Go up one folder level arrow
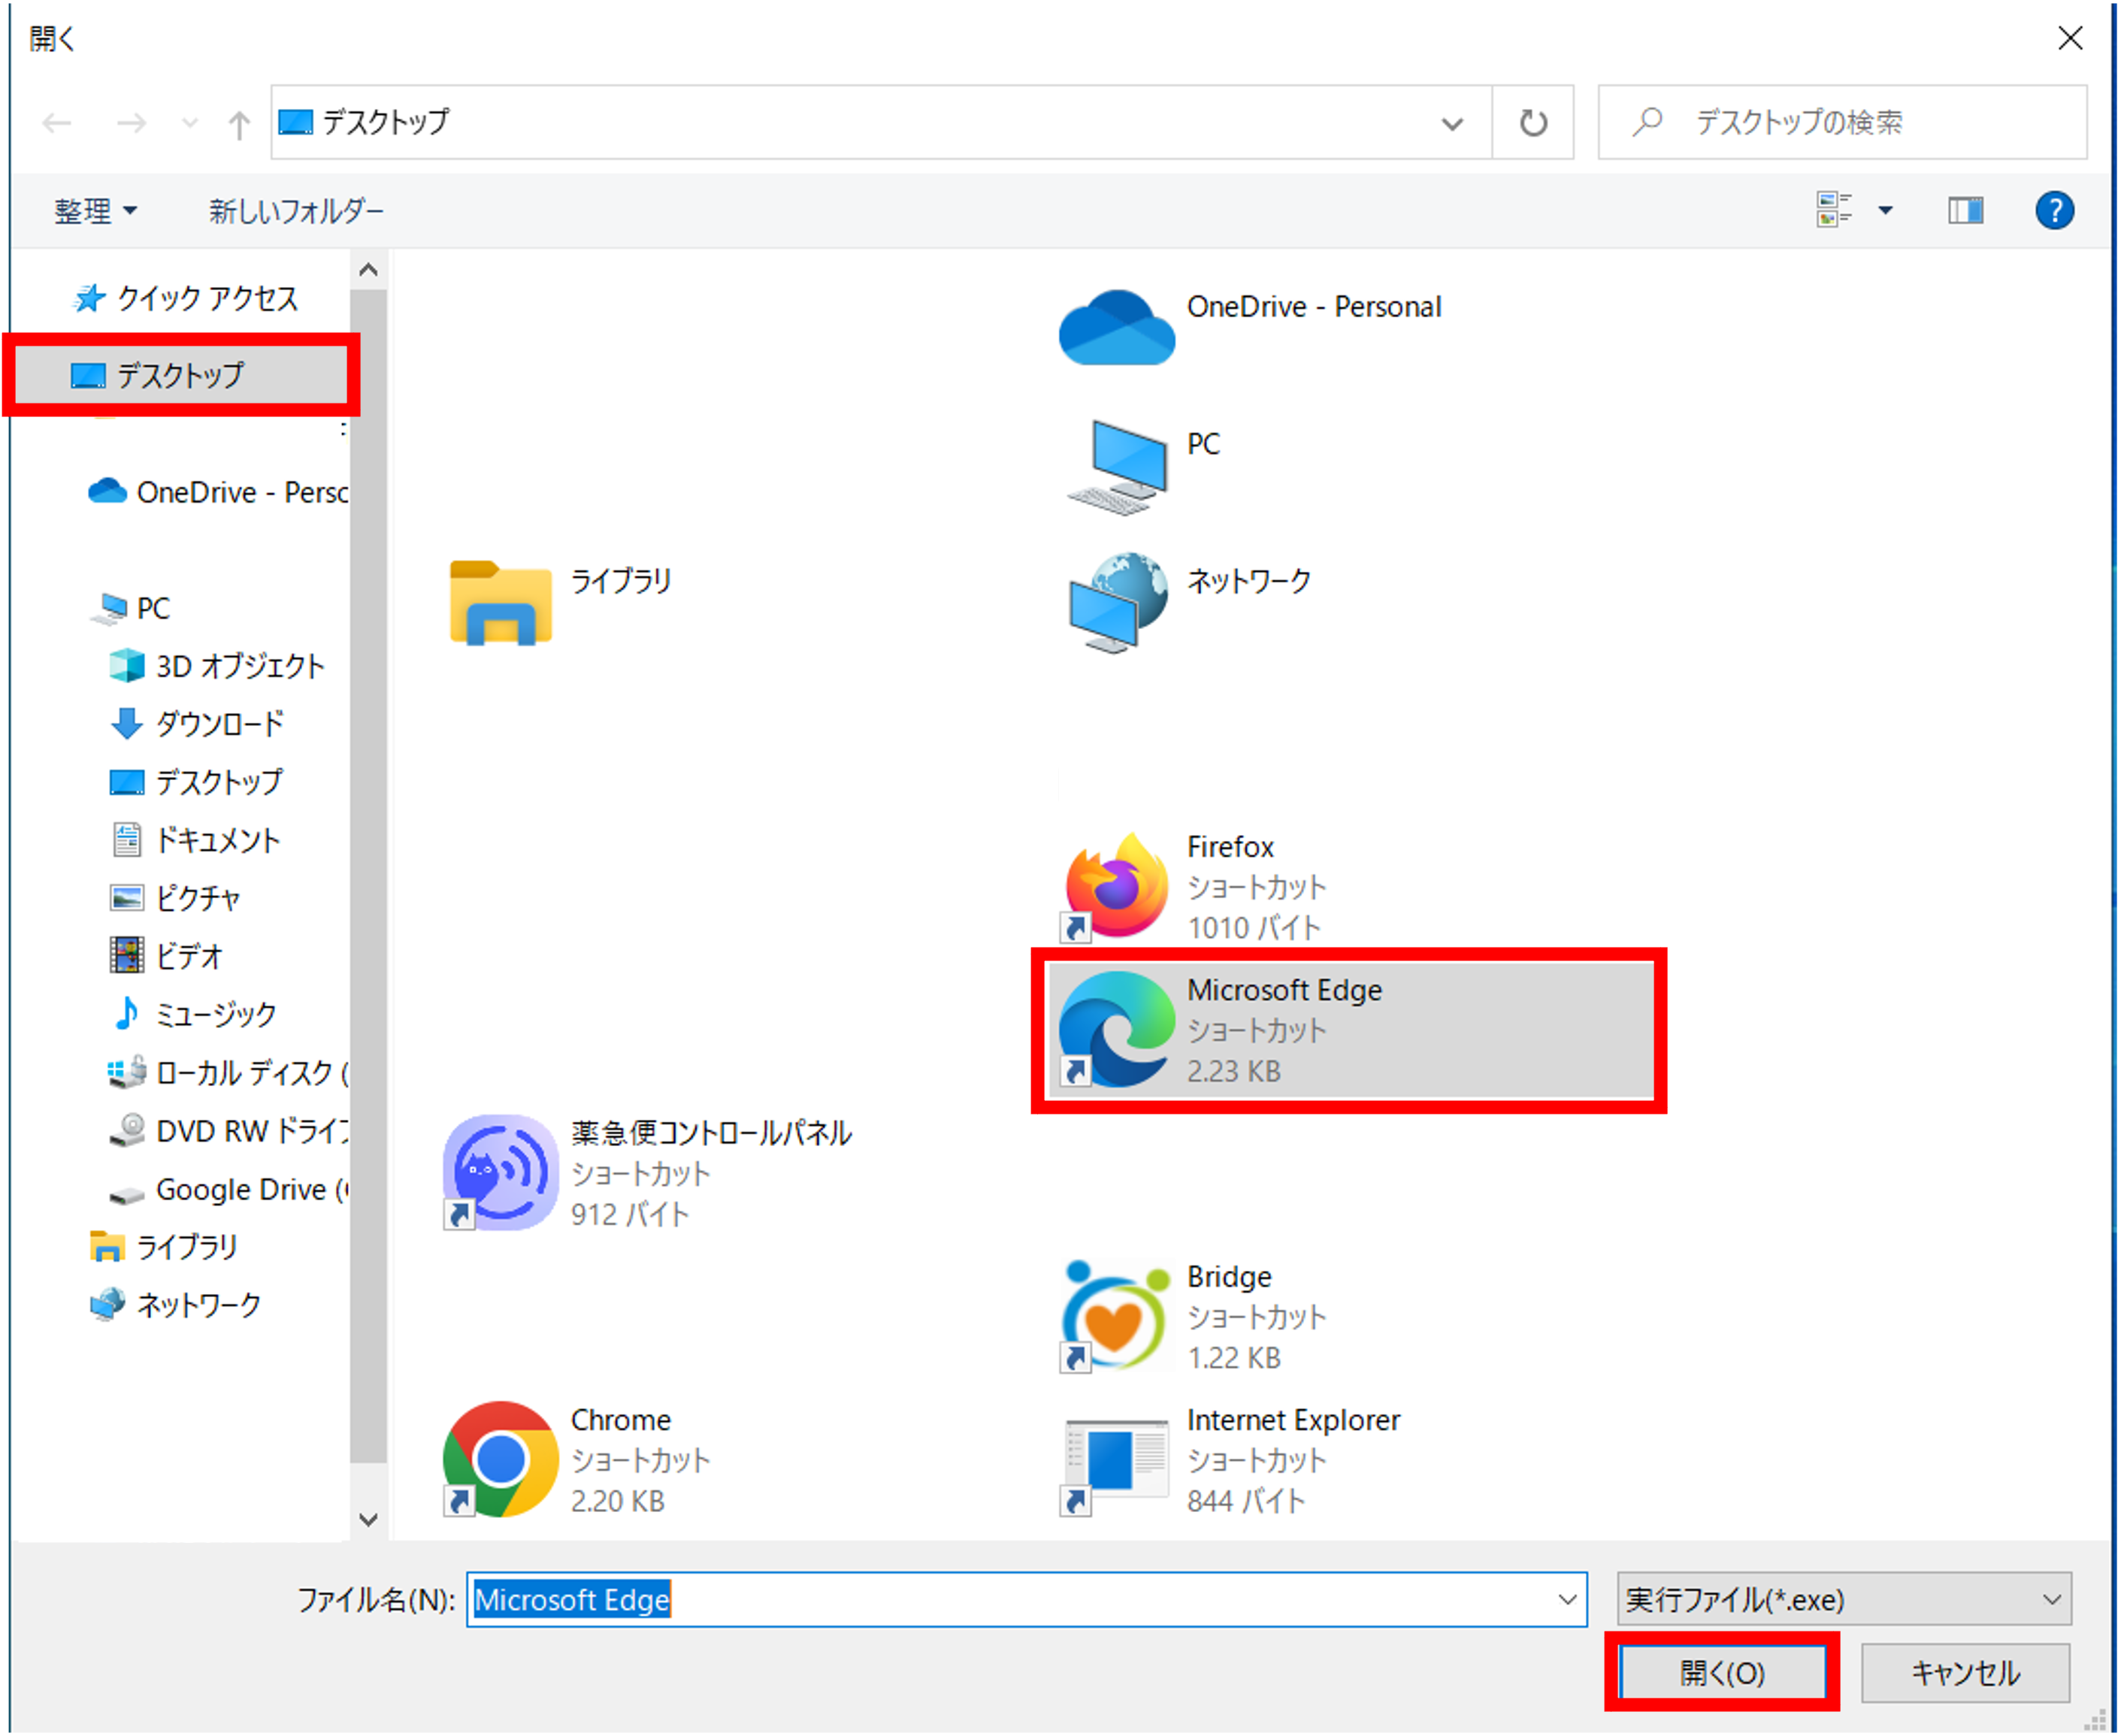The image size is (2118, 1736). (x=238, y=125)
